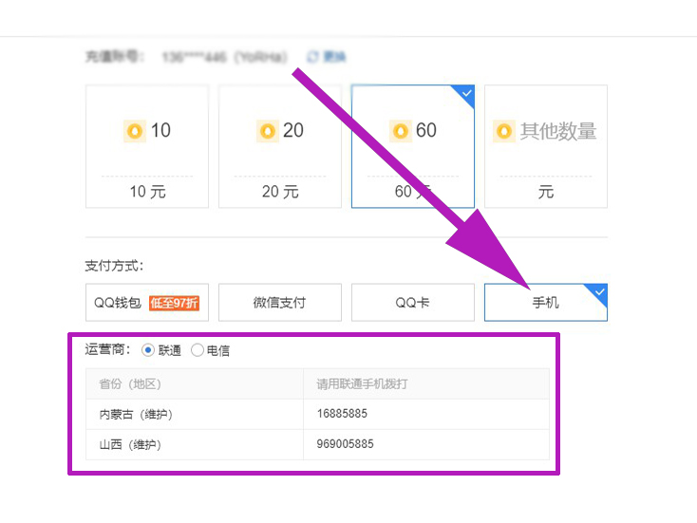
Task: Choose QQ卡 payment method
Action: coord(412,302)
